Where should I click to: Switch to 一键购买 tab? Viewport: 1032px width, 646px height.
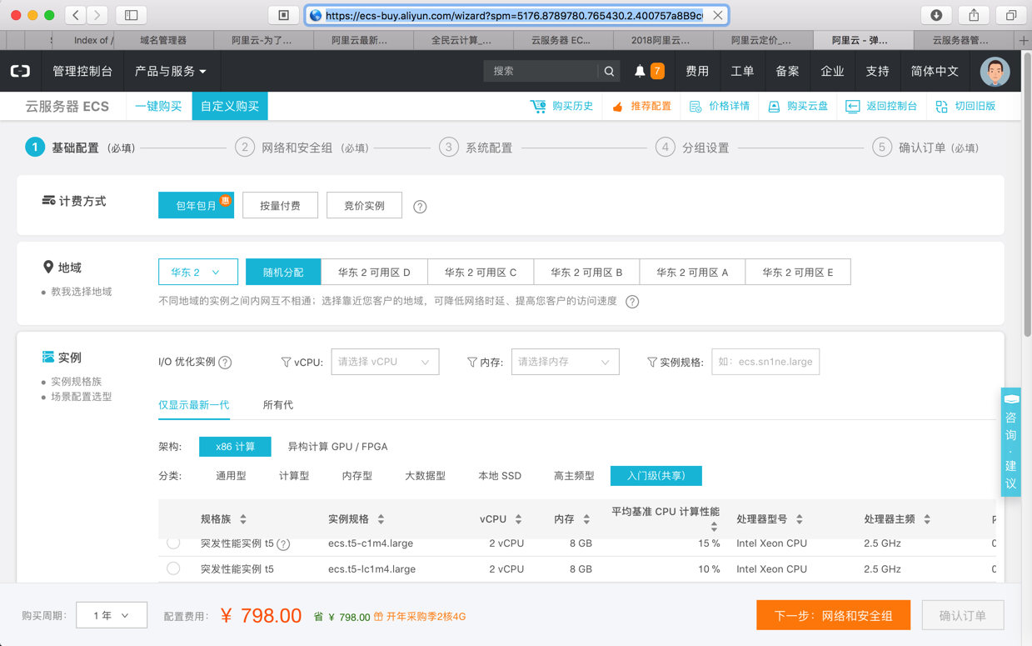158,107
